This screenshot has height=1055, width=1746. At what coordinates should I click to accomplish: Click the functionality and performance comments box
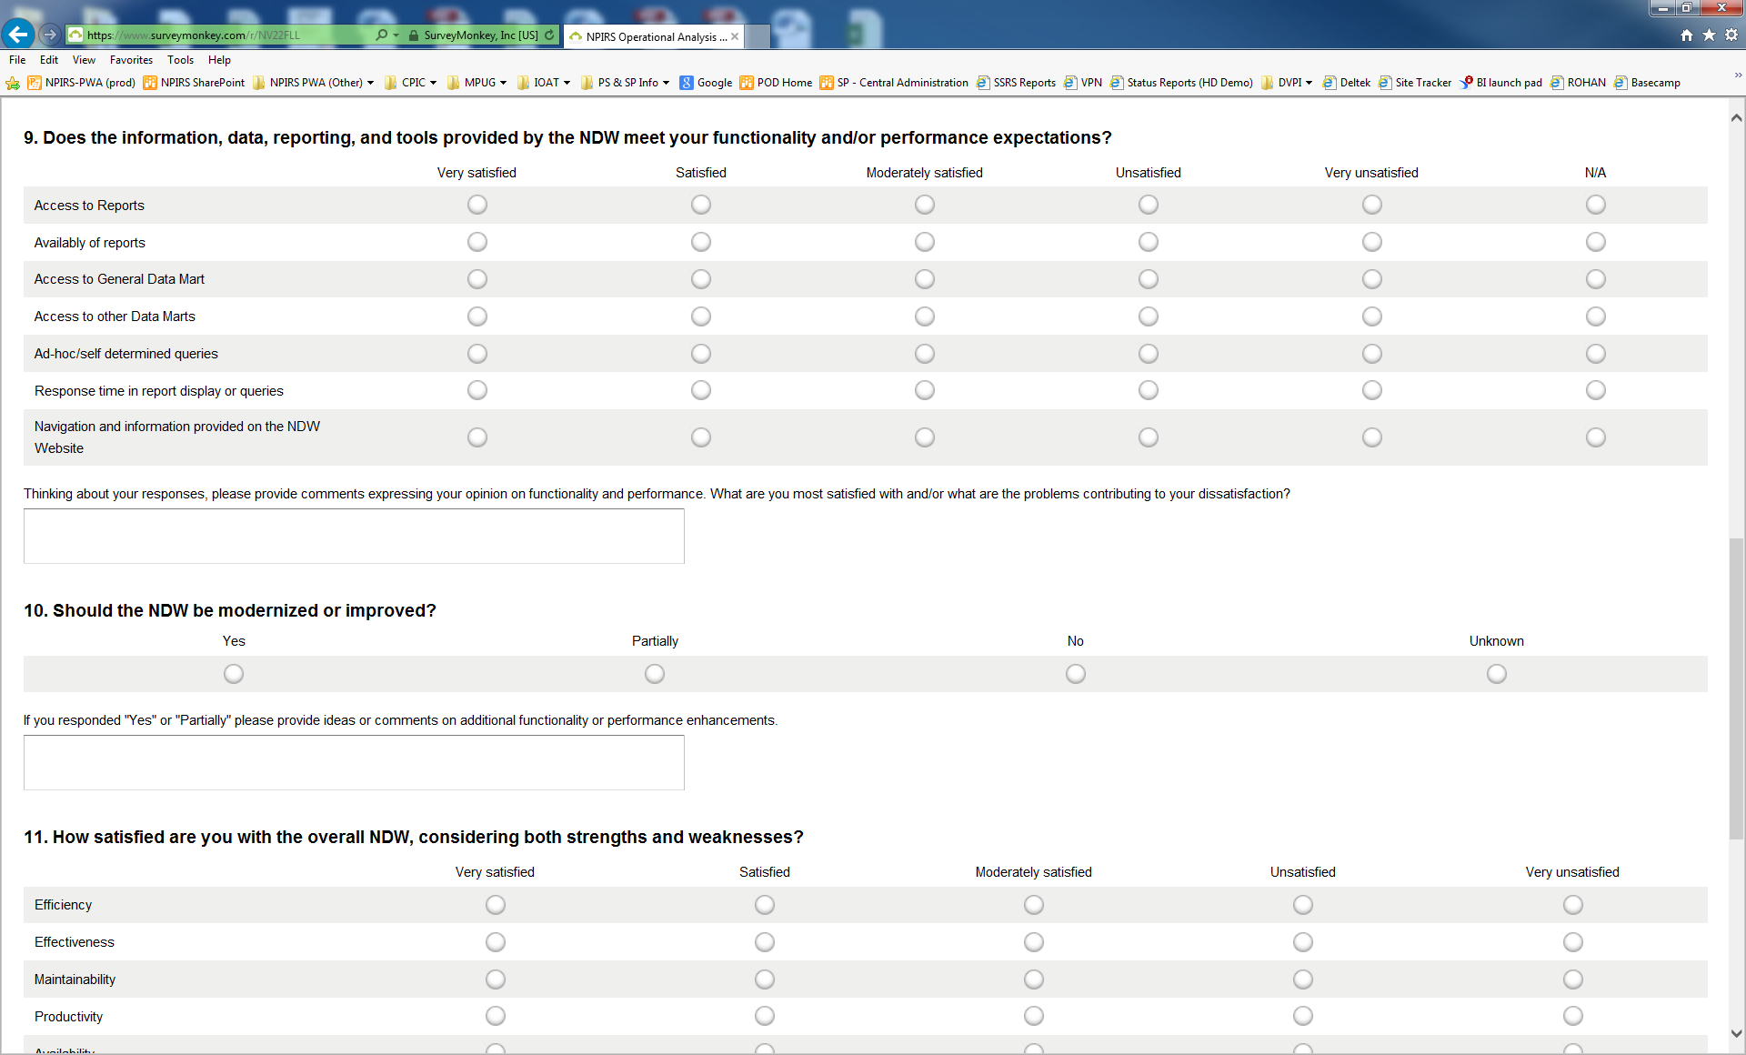[x=354, y=537]
